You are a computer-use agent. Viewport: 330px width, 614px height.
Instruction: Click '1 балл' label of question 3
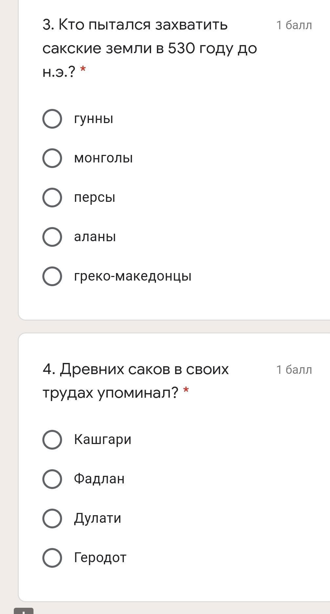294,25
